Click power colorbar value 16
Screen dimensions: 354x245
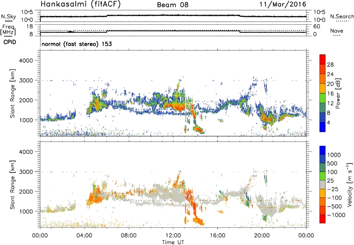point(330,94)
